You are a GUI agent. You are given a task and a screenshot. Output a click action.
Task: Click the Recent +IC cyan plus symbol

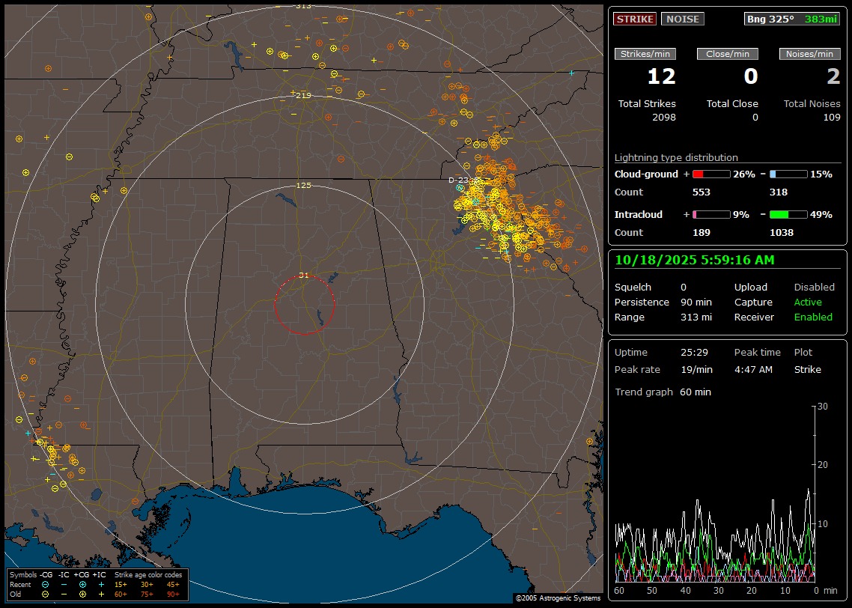click(101, 584)
